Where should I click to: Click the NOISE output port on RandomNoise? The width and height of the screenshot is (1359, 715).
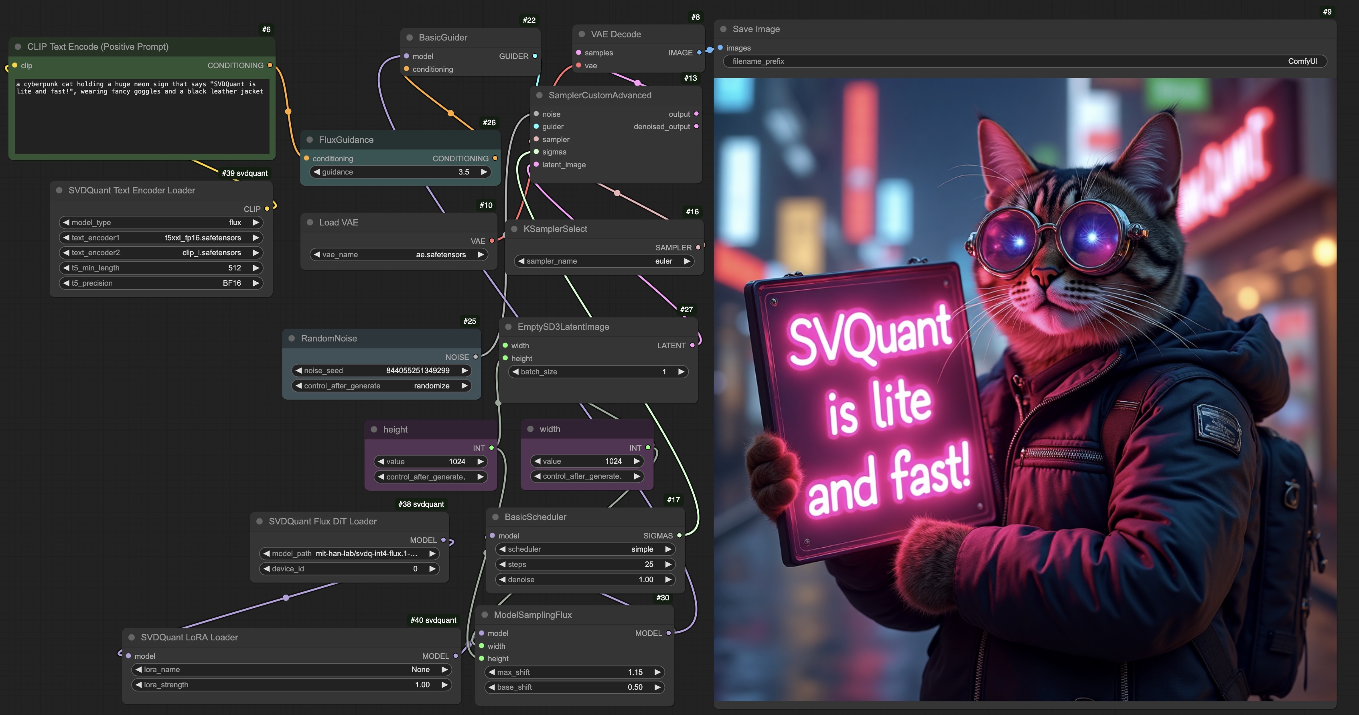click(x=475, y=357)
